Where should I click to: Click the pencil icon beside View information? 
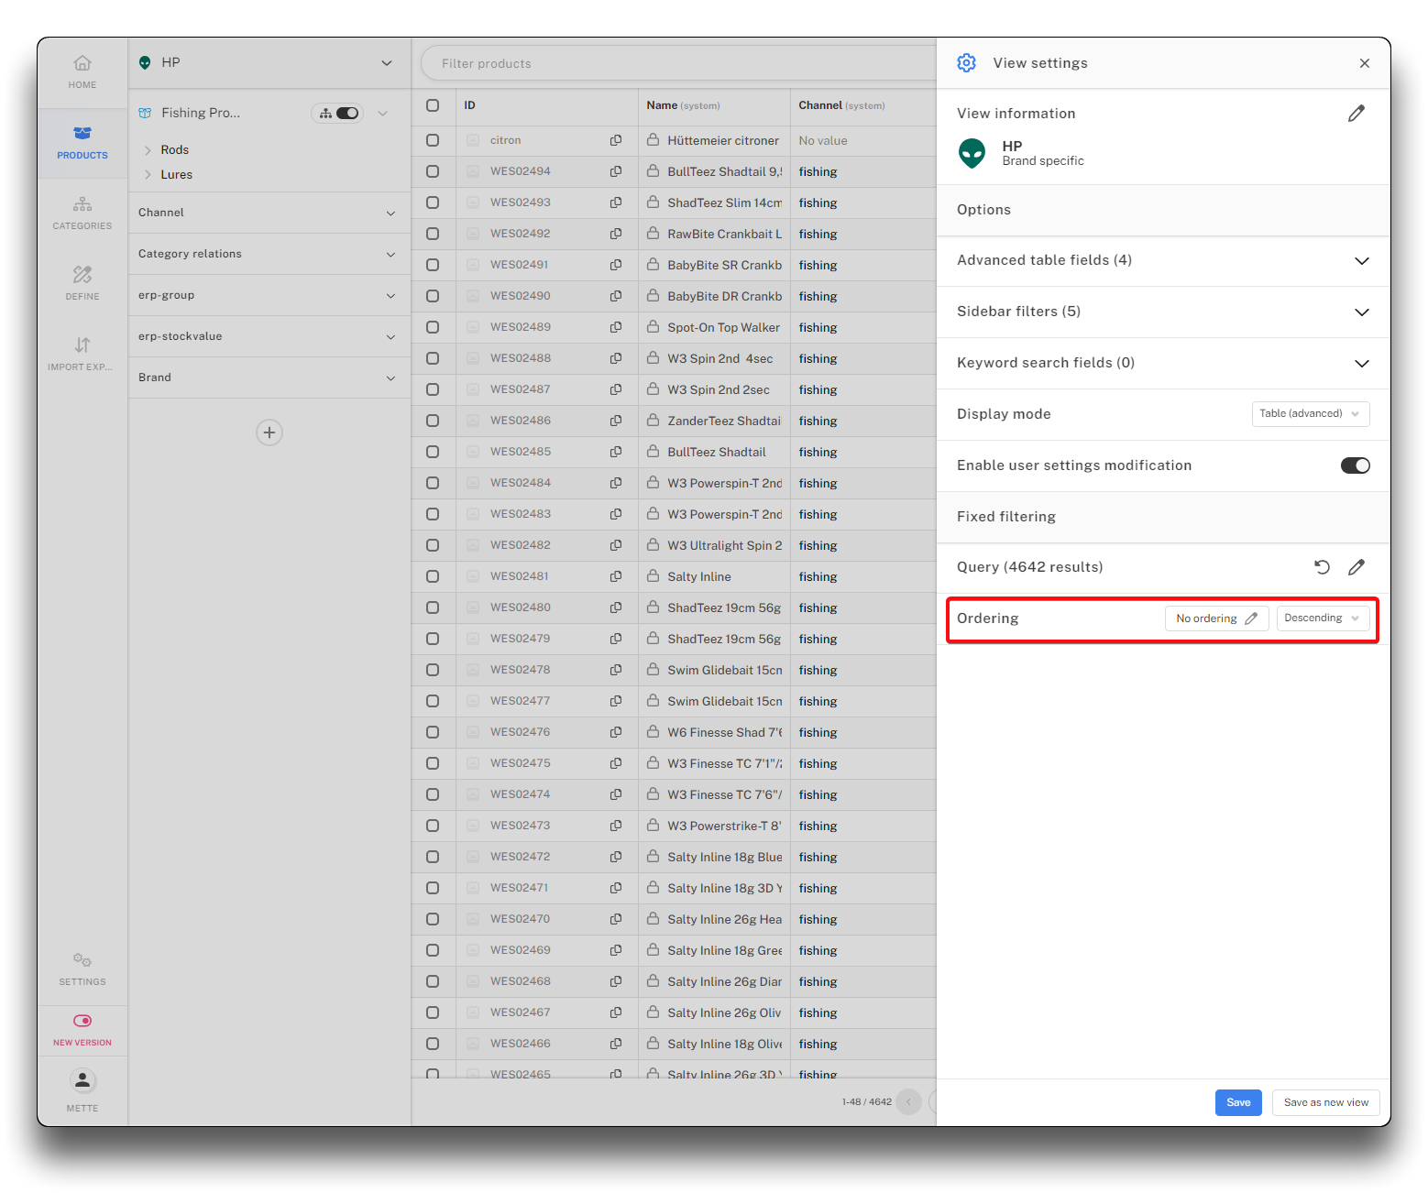1356,114
